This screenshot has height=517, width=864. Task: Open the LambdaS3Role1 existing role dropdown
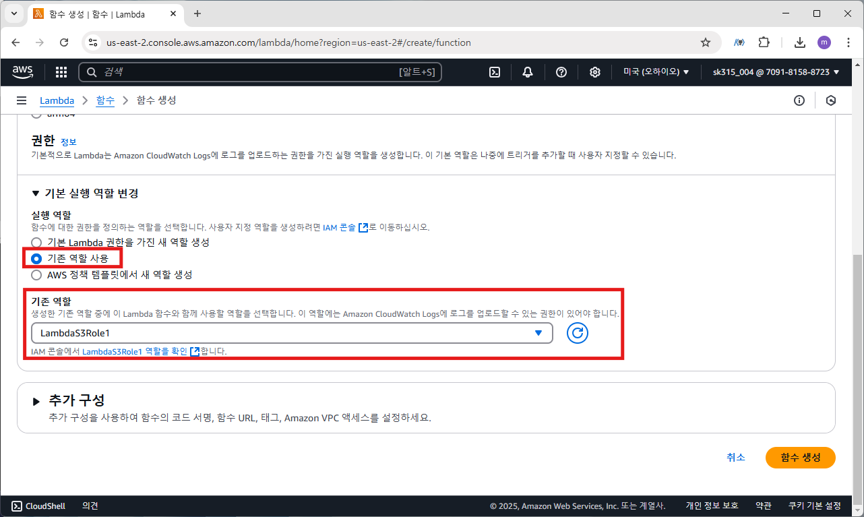(292, 333)
